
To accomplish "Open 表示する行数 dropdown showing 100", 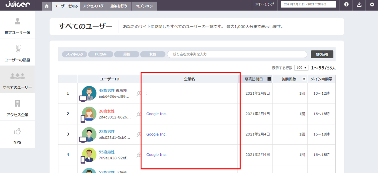I will click(301, 68).
